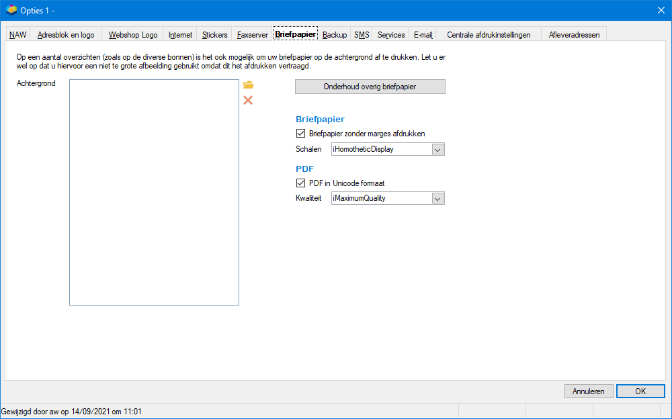
Task: Open the Adresblok en logo tab
Action: 66,35
